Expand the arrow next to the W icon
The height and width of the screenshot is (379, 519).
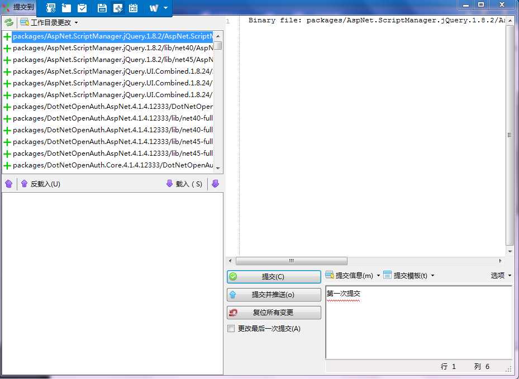click(x=165, y=8)
